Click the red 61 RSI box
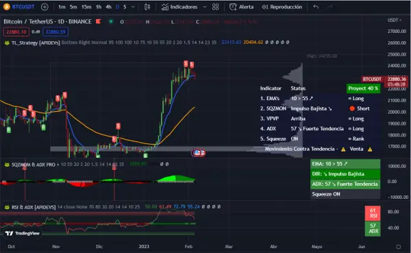 373,213
